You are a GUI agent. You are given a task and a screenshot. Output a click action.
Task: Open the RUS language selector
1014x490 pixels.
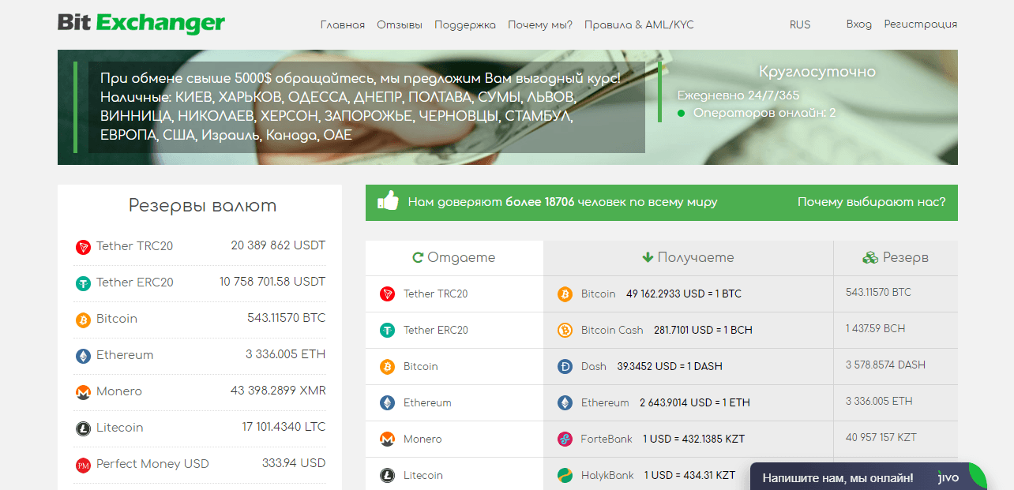click(800, 24)
